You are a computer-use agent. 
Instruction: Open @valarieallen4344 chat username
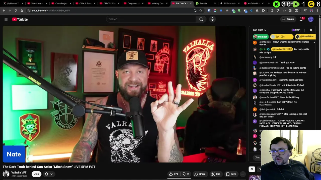pos(268,80)
